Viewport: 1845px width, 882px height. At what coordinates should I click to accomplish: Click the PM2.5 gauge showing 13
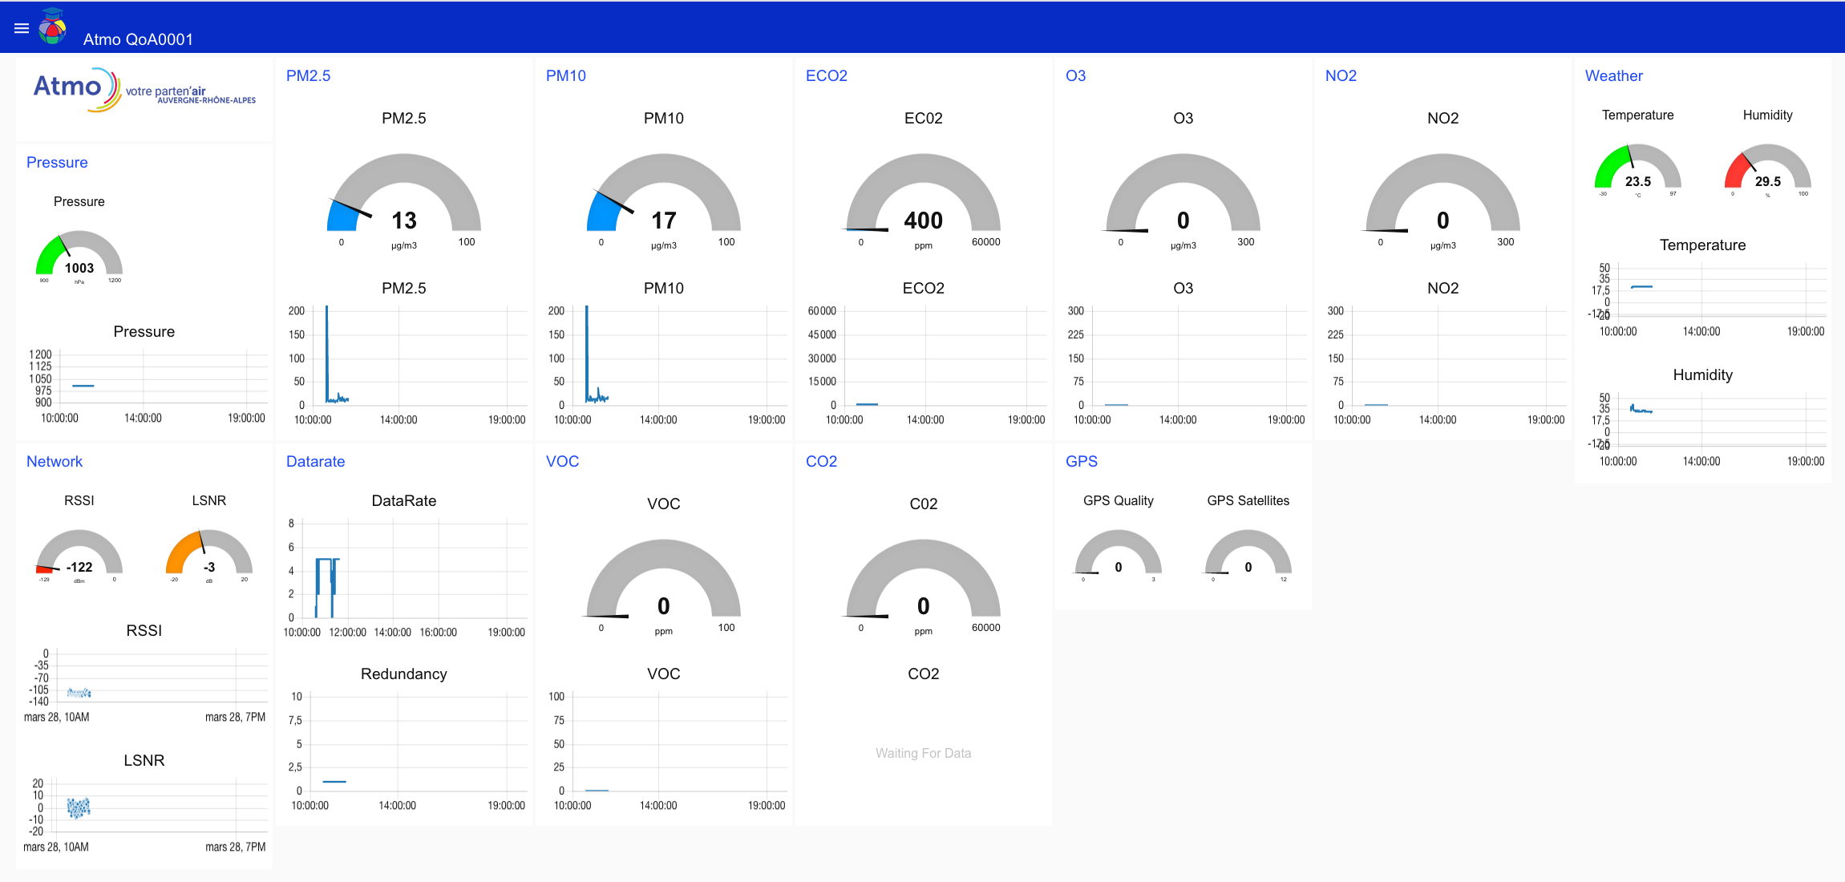point(404,201)
